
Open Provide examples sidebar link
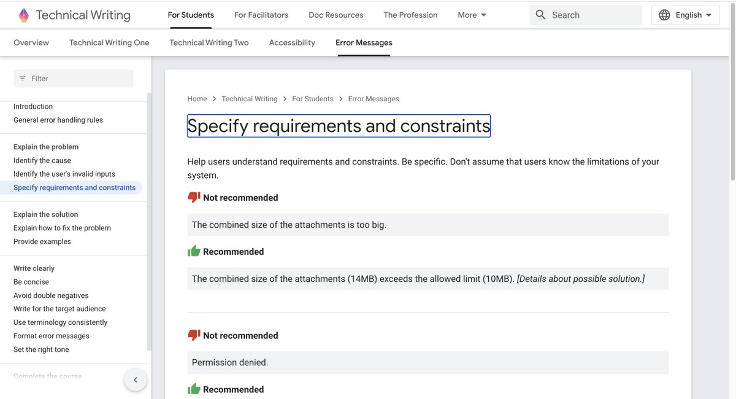pos(42,242)
